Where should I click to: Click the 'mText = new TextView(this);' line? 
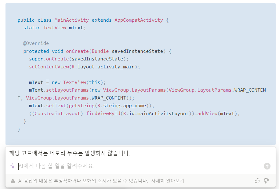coord(67,82)
